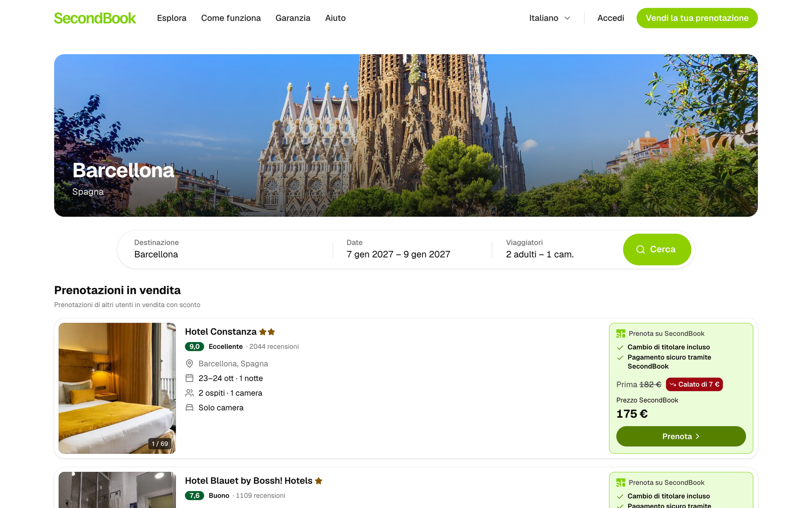The width and height of the screenshot is (812, 508).
Task: Click the guests icon beside 2 ospiti
Action: [x=189, y=393]
